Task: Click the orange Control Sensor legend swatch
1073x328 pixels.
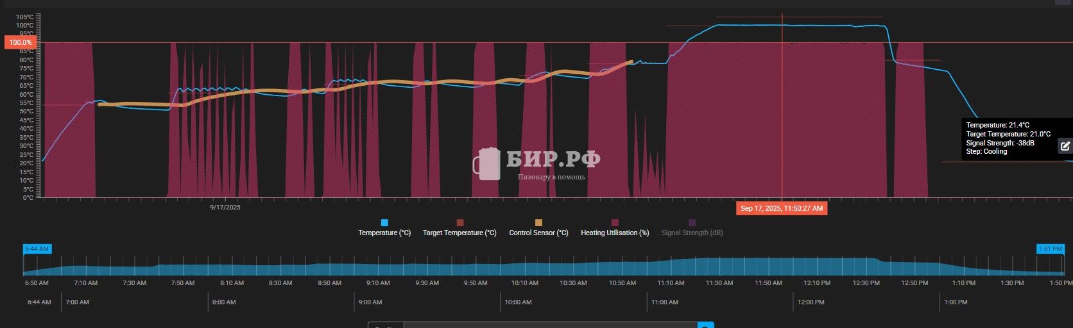Action: pos(538,223)
